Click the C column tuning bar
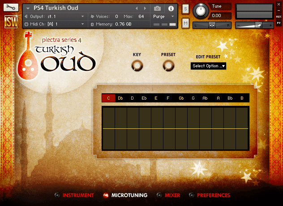 click(109, 128)
